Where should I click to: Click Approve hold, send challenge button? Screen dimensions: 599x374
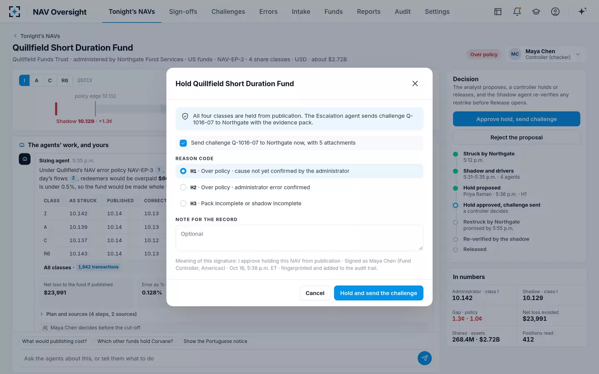517,119
